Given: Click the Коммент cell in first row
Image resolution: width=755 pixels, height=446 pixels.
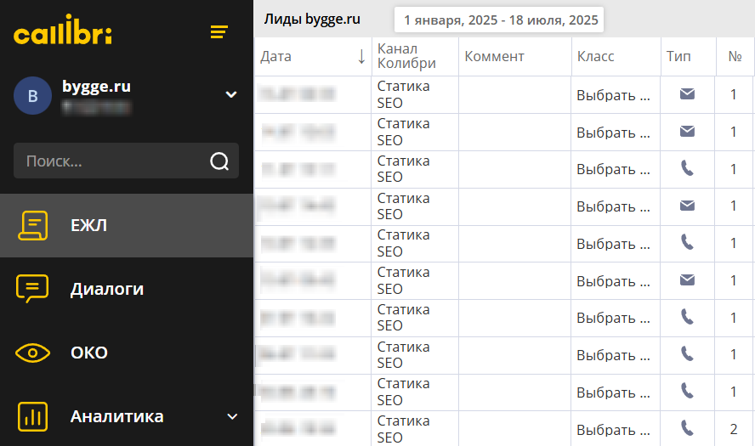Looking at the screenshot, I should click(x=514, y=95).
